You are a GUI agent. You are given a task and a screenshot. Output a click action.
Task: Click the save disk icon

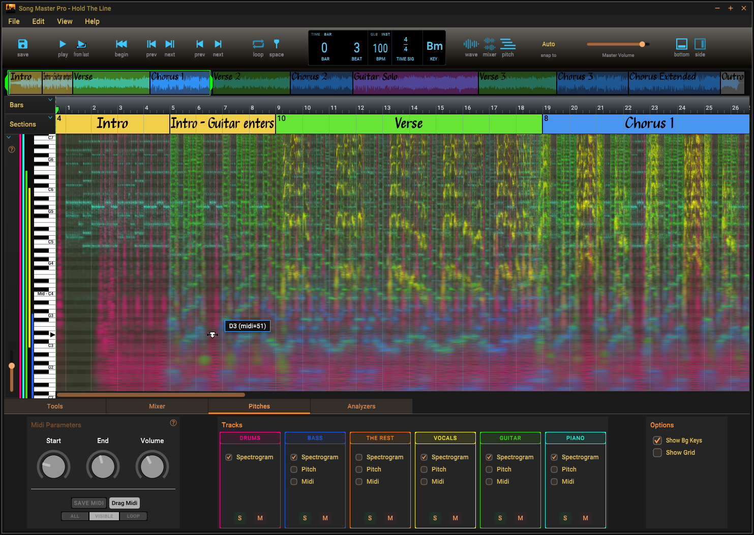(x=23, y=44)
